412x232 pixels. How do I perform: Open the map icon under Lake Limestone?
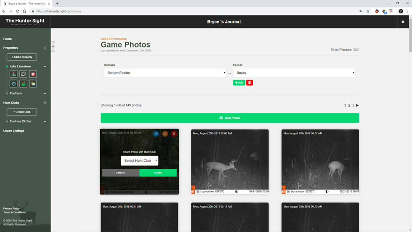coord(14,74)
